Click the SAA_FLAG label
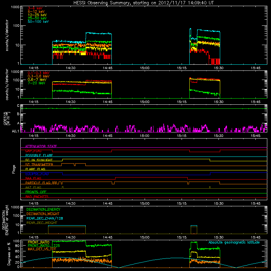Screen dimensions: 271x271 (x=33, y=178)
